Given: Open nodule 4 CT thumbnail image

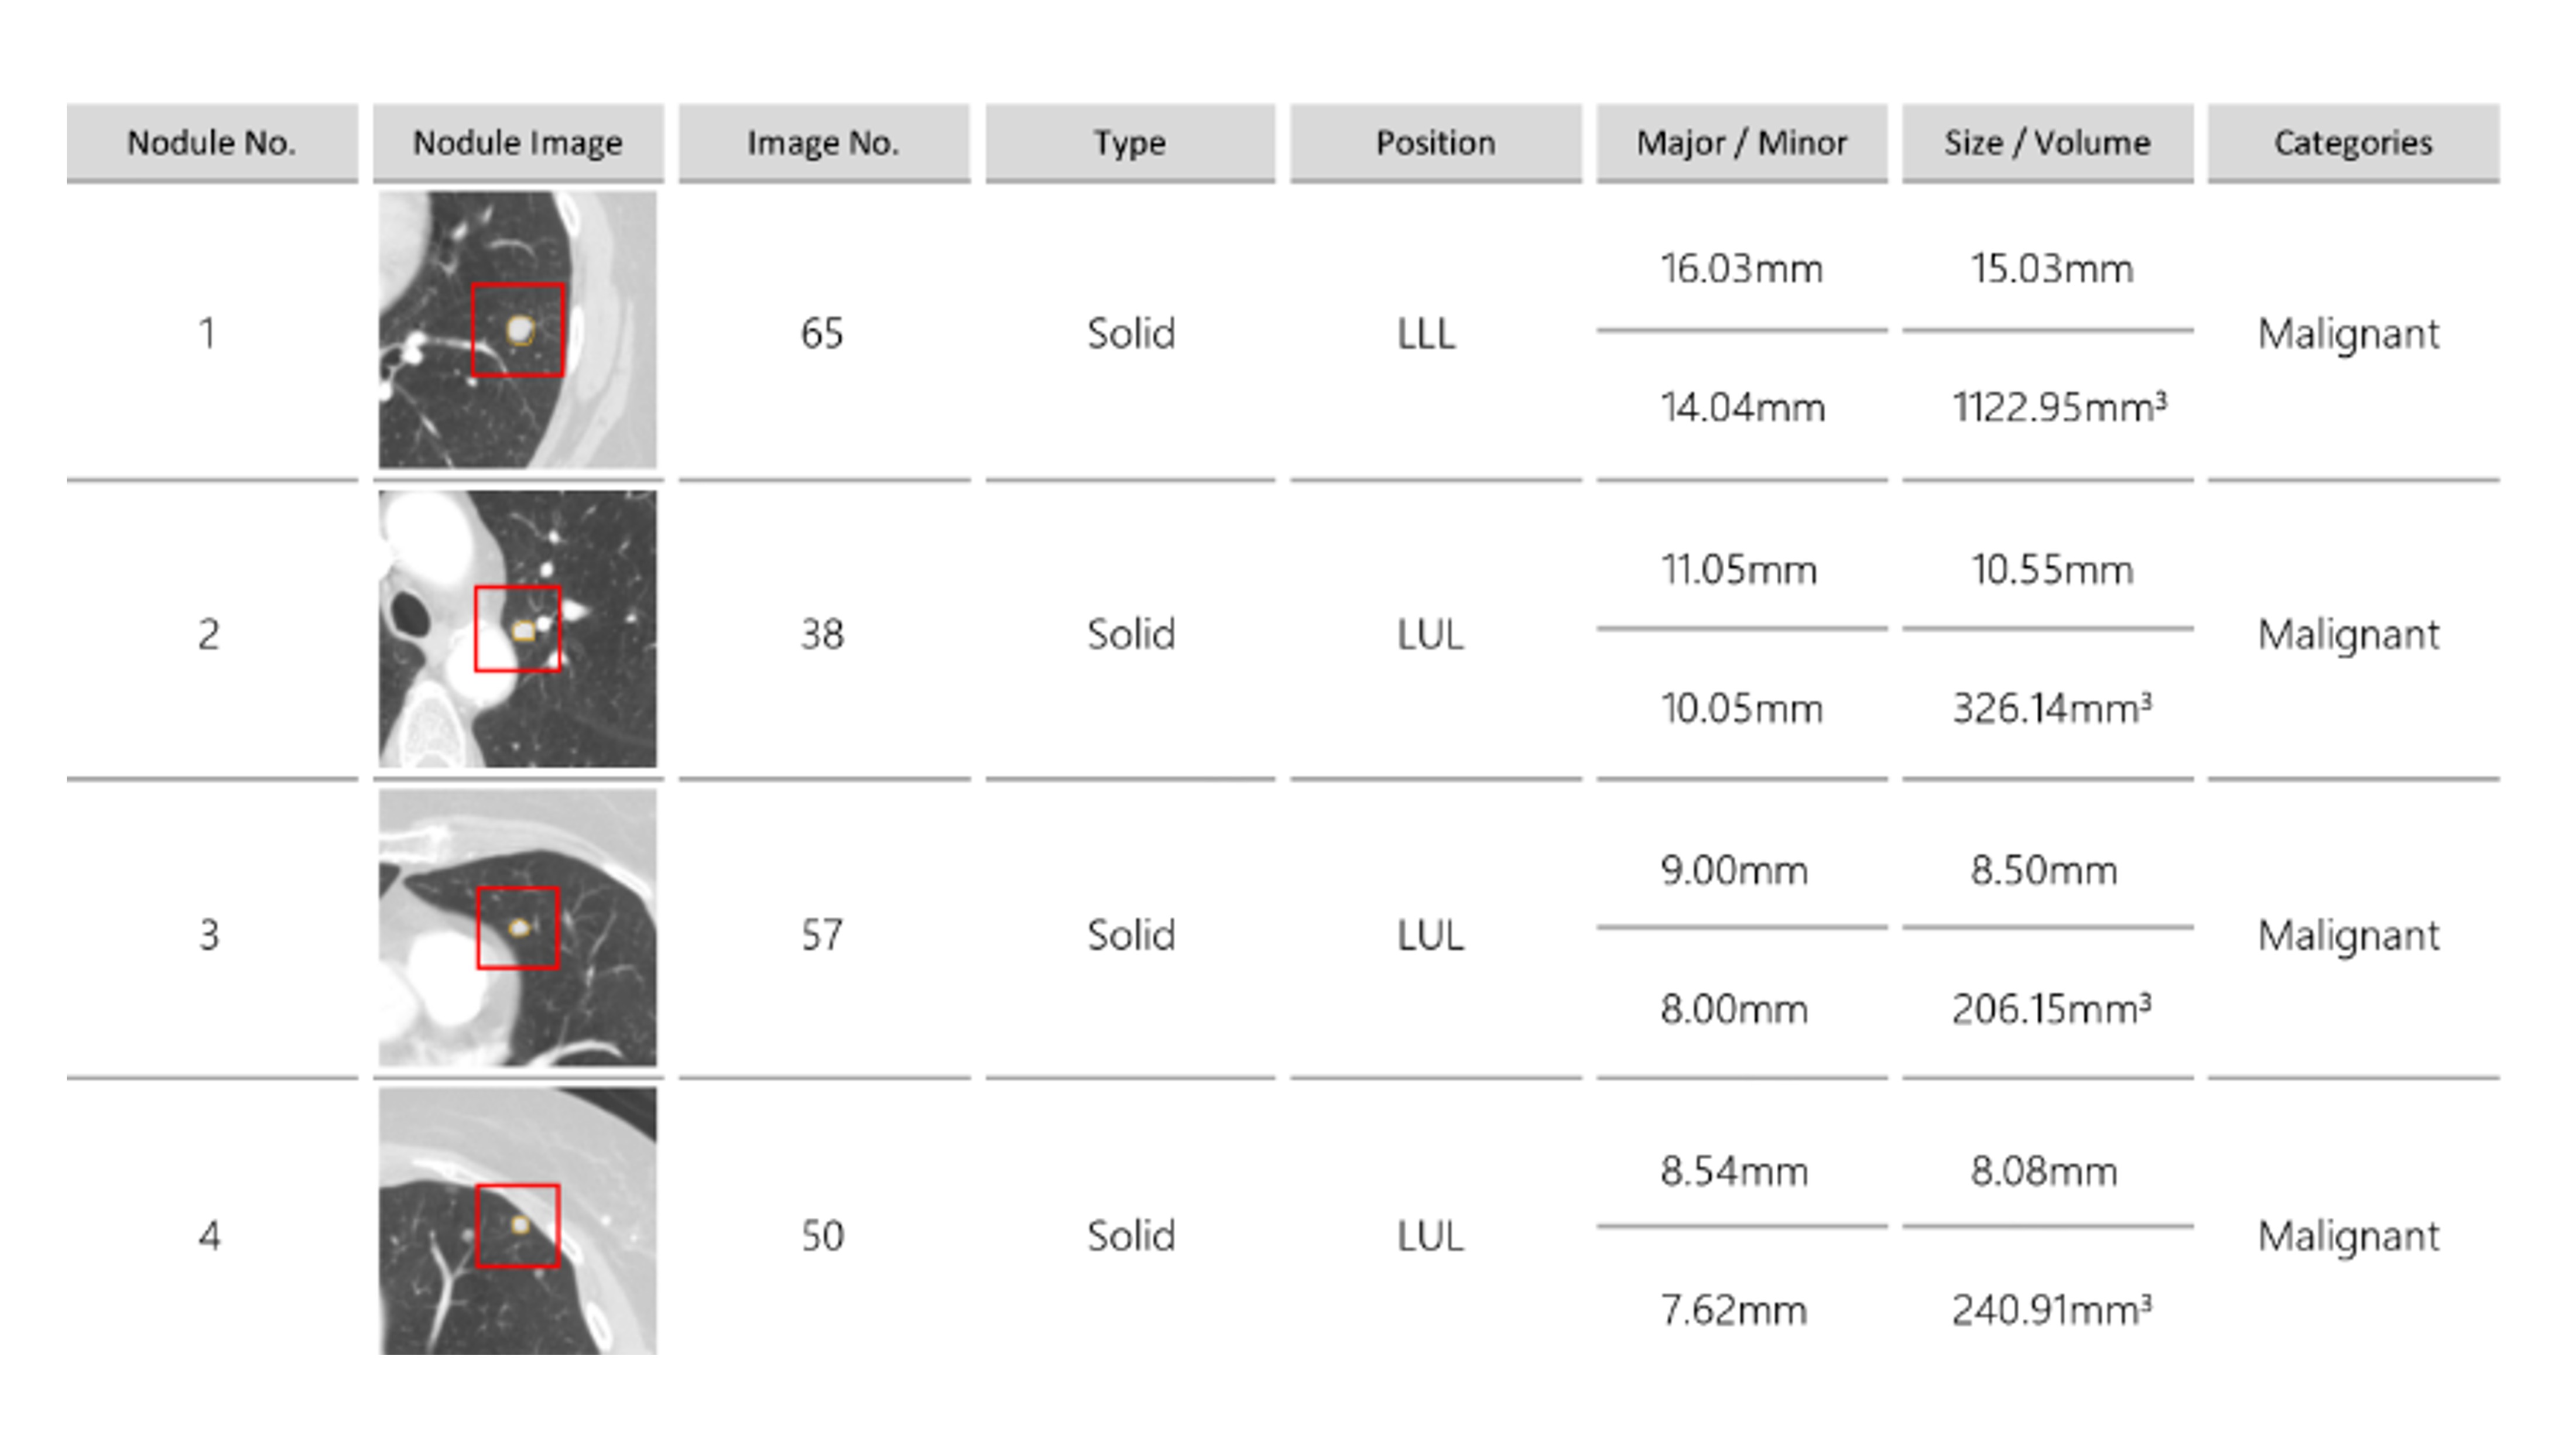Looking at the screenshot, I should pos(517,1222).
